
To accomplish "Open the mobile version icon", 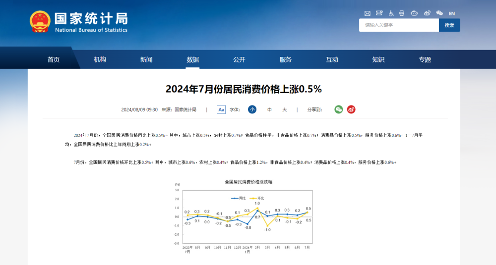I will pos(402,13).
